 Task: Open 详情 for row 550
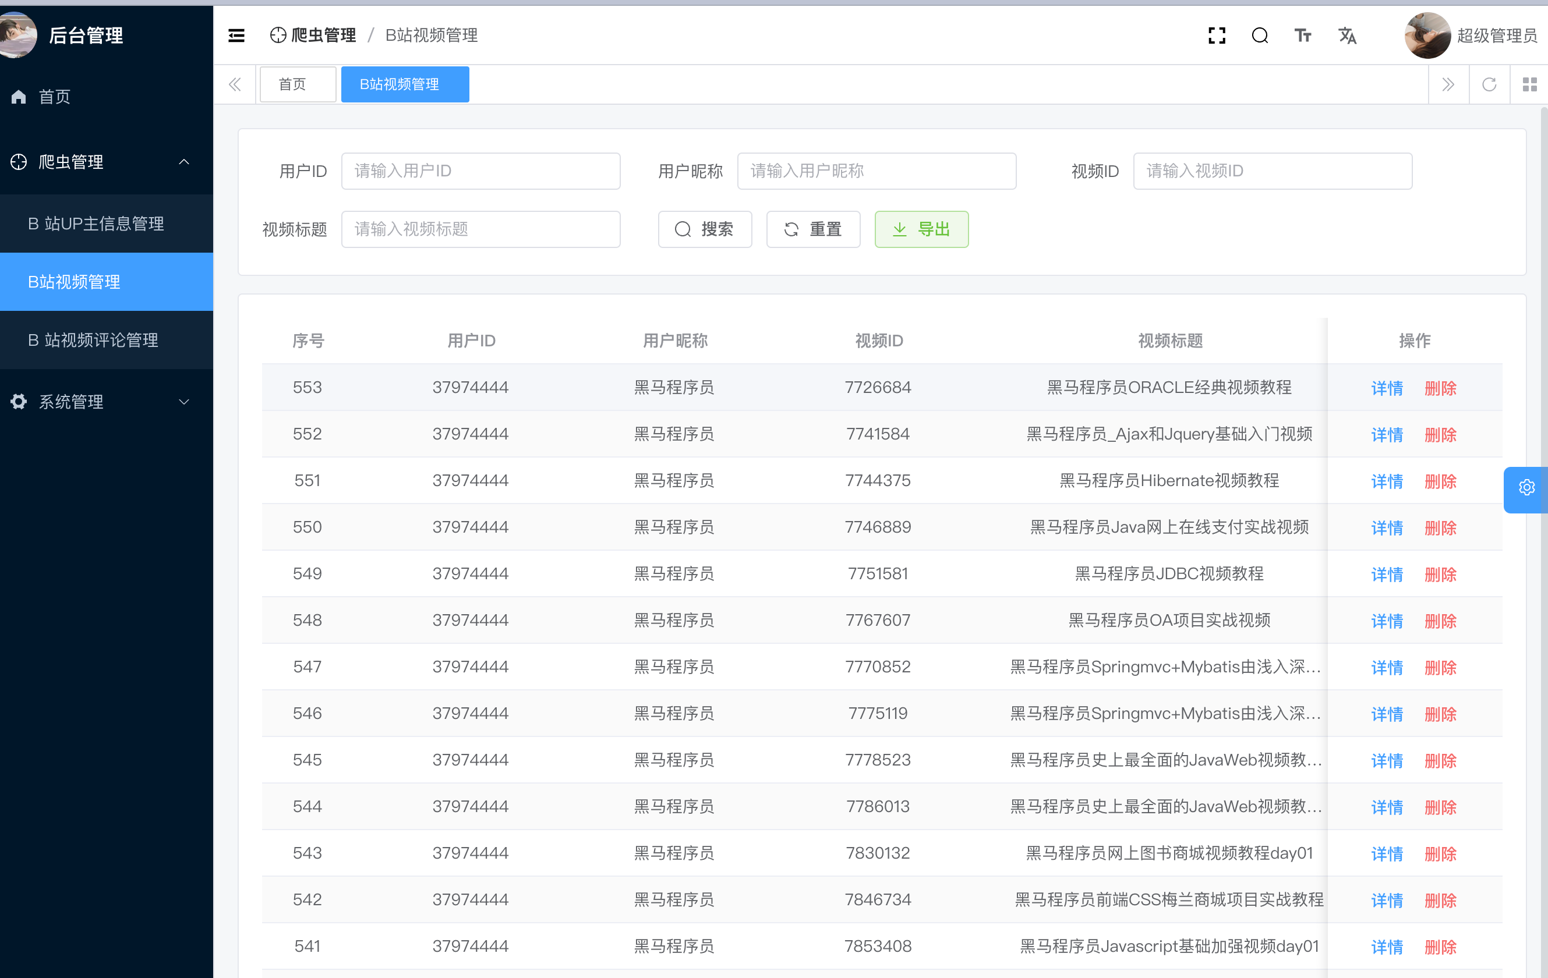tap(1387, 527)
